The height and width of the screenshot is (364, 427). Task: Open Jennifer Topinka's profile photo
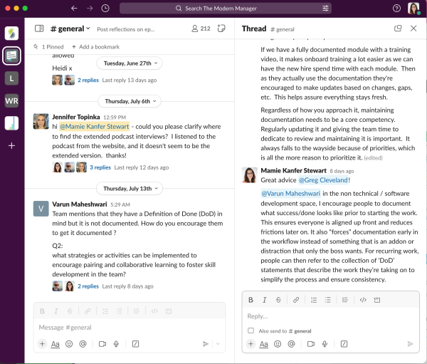coord(41,121)
